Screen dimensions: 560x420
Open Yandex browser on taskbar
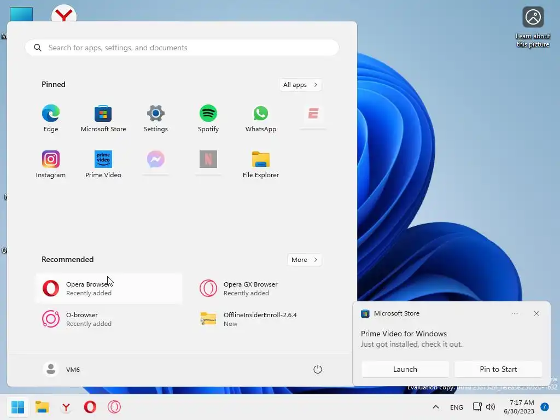coord(66,407)
